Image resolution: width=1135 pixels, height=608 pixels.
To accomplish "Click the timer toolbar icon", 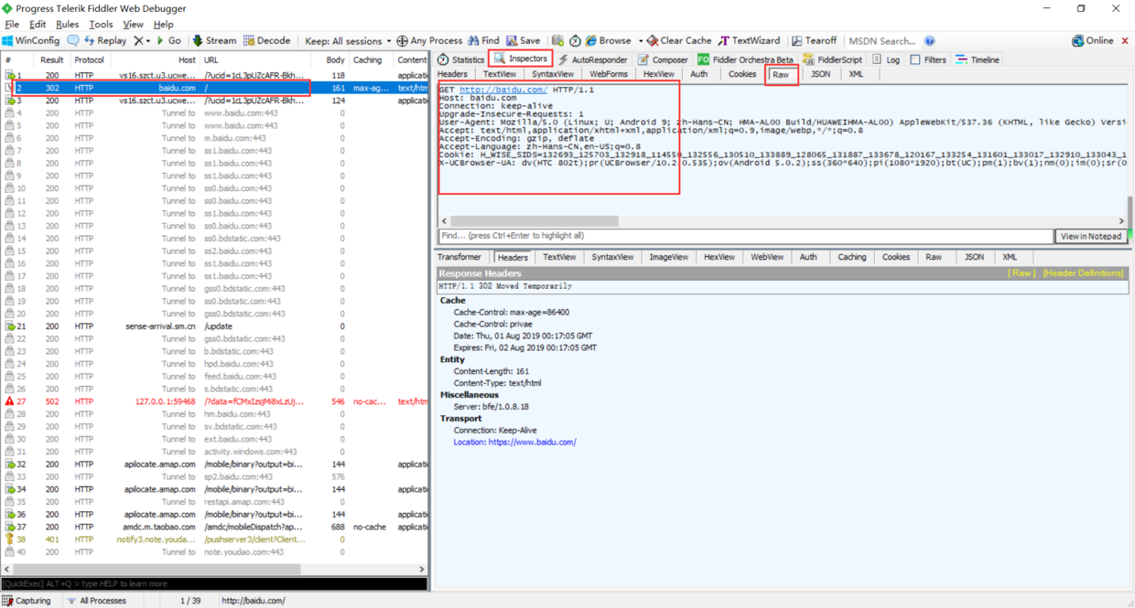I will coord(575,41).
